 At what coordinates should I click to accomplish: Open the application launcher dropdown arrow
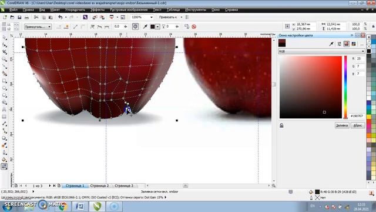coord(117,17)
